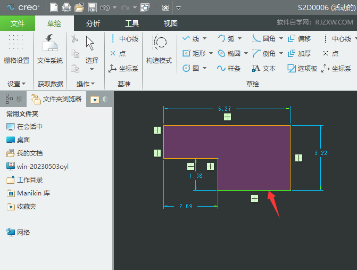357x270 pixels.
Task: Select the 文本 text tool
Action: [264, 68]
